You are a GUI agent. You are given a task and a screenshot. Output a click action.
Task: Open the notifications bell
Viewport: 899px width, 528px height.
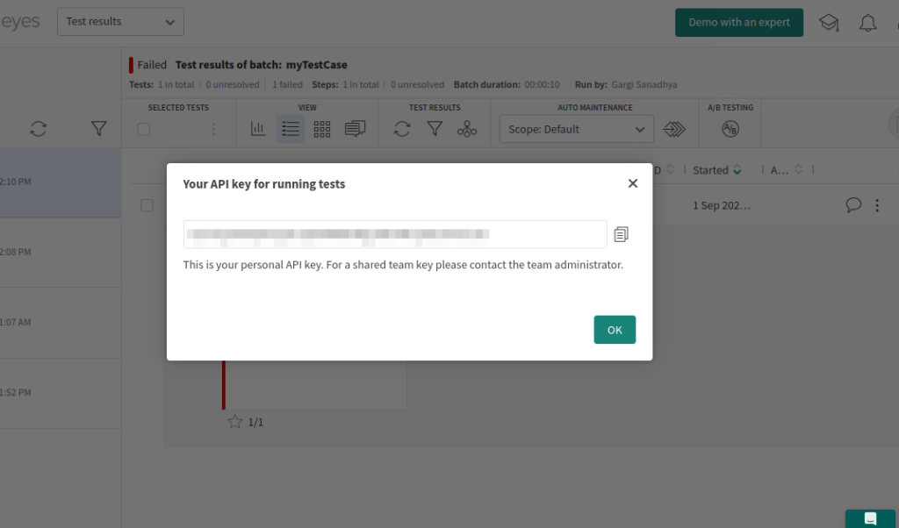pos(867,23)
